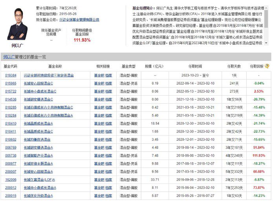Open fund code 006769
The height and width of the screenshot is (203, 273).
point(11,148)
